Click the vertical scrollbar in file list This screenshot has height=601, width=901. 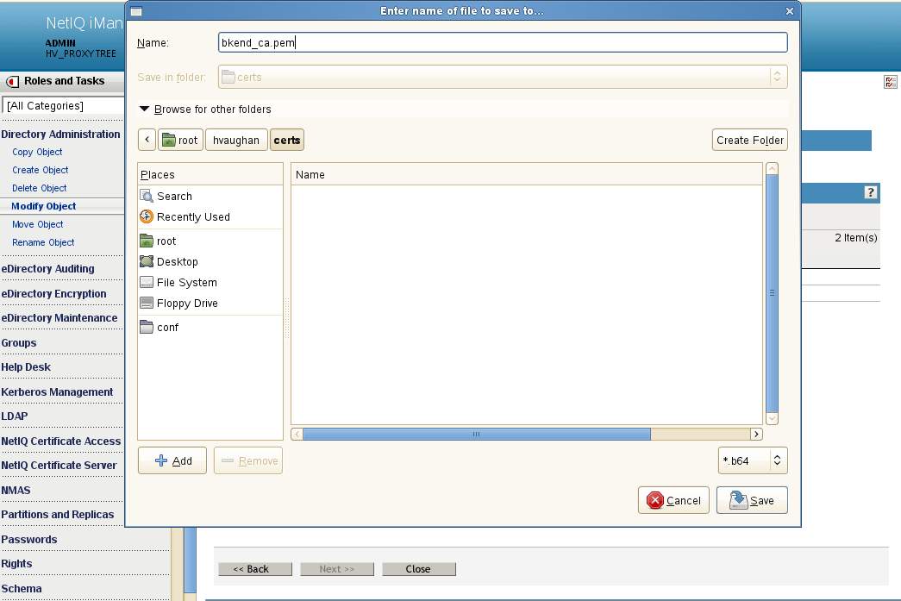pos(772,293)
